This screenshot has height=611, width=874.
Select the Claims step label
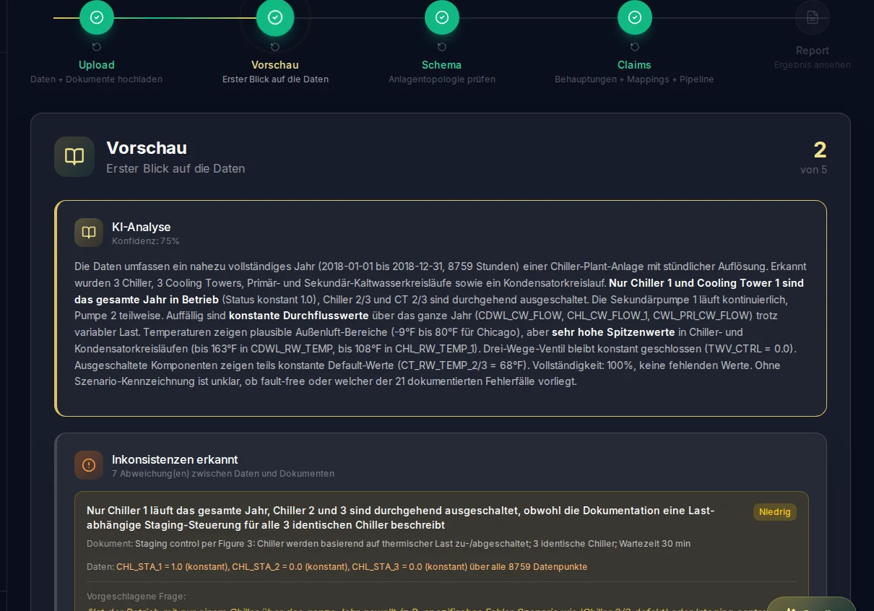click(x=634, y=65)
